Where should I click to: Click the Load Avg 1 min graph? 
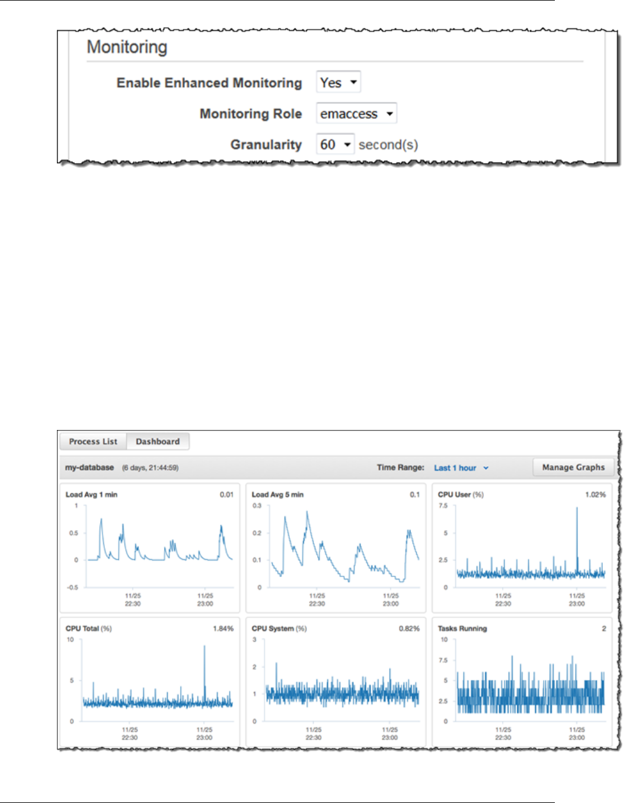[149, 549]
